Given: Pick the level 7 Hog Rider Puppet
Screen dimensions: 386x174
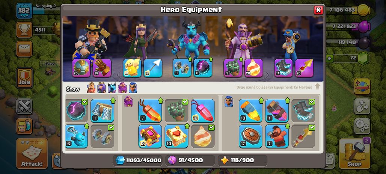Looking at the screenshot, I should (277, 136).
